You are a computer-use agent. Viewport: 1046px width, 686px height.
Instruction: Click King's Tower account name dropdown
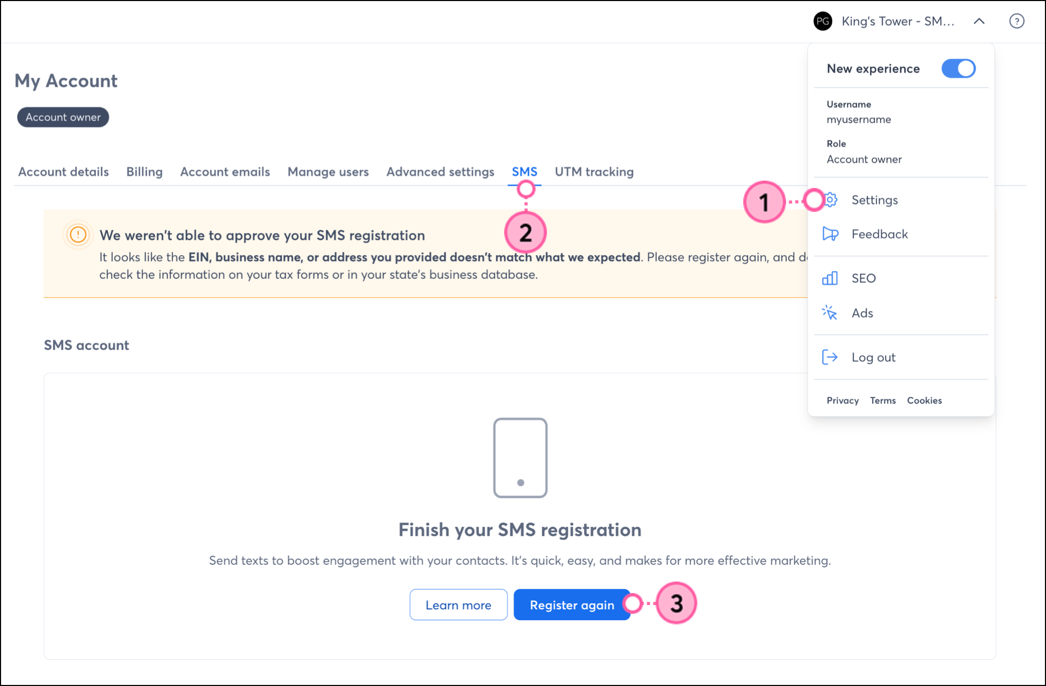tap(898, 21)
